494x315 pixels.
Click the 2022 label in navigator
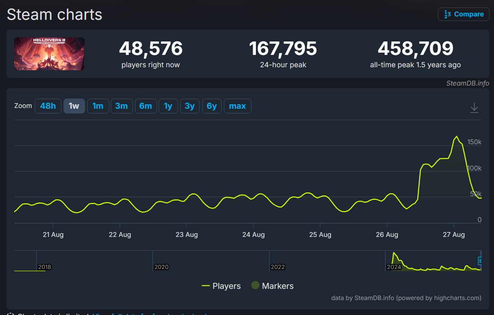pos(278,267)
